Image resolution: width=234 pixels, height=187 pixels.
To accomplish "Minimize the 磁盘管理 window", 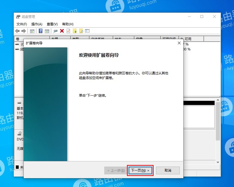I will (x=189, y=17).
